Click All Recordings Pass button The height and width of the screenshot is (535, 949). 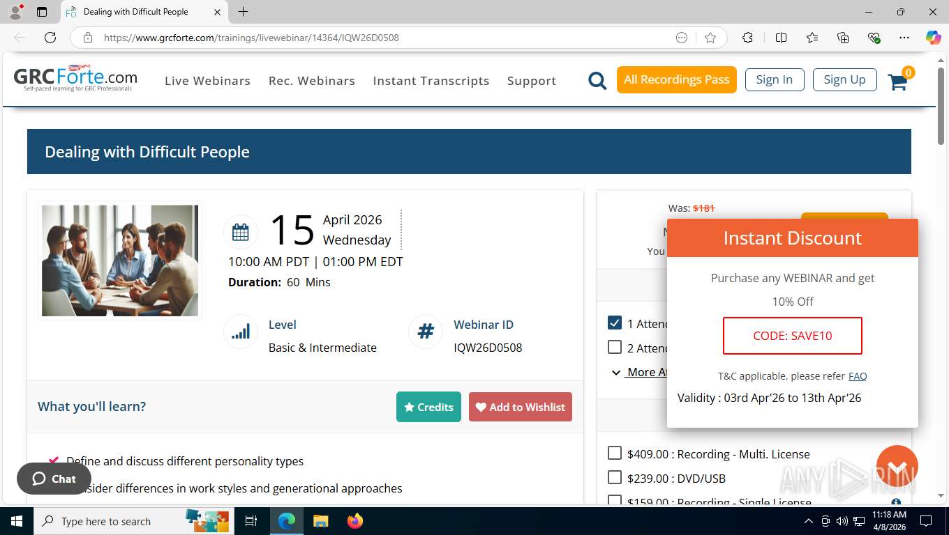677,79
